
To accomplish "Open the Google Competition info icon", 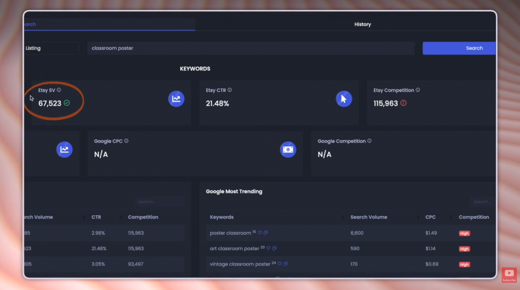I will click(369, 141).
